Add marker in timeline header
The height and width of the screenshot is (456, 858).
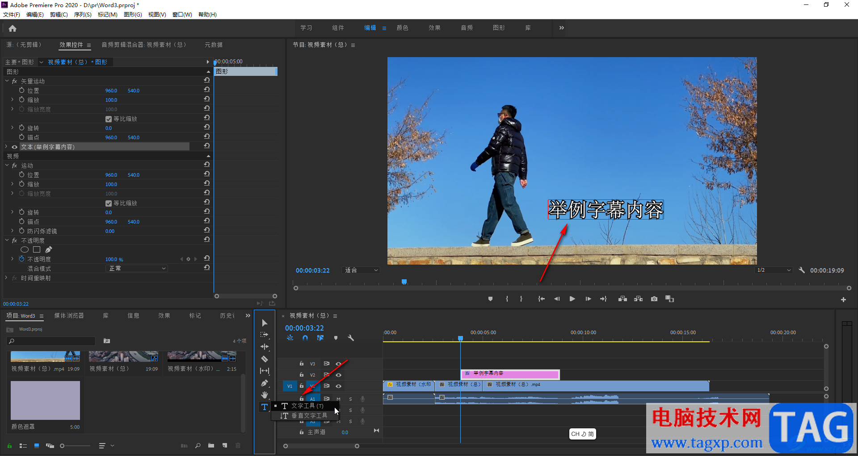coord(336,338)
